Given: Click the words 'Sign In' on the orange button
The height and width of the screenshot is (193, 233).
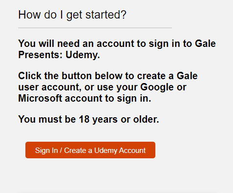Looking at the screenshot, I should pos(46,150).
